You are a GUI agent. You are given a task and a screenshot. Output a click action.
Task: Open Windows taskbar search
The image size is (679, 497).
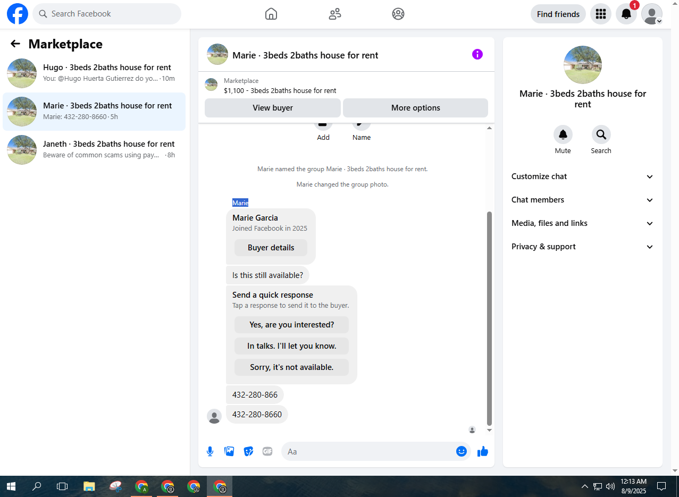point(37,486)
